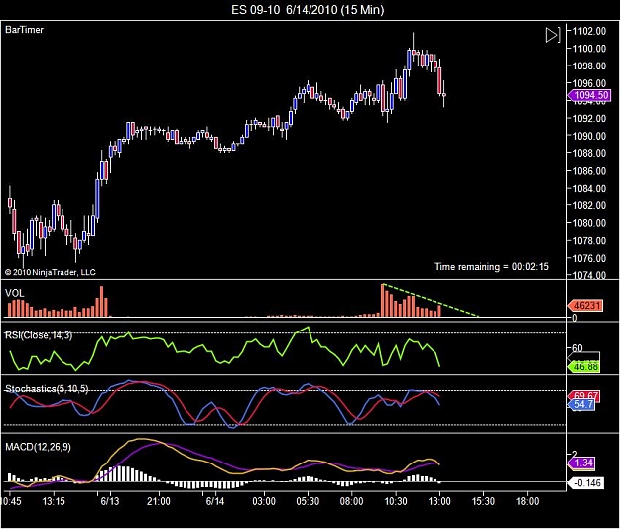Click the 1082.00 price axis label
This screenshot has width=620, height=529.
(x=589, y=205)
